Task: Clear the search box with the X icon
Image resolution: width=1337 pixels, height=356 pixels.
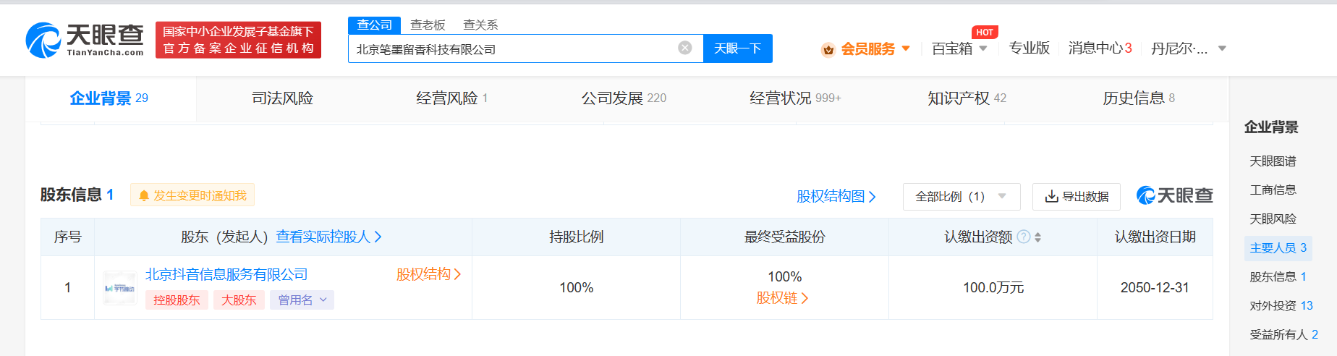Action: pyautogui.click(x=685, y=48)
